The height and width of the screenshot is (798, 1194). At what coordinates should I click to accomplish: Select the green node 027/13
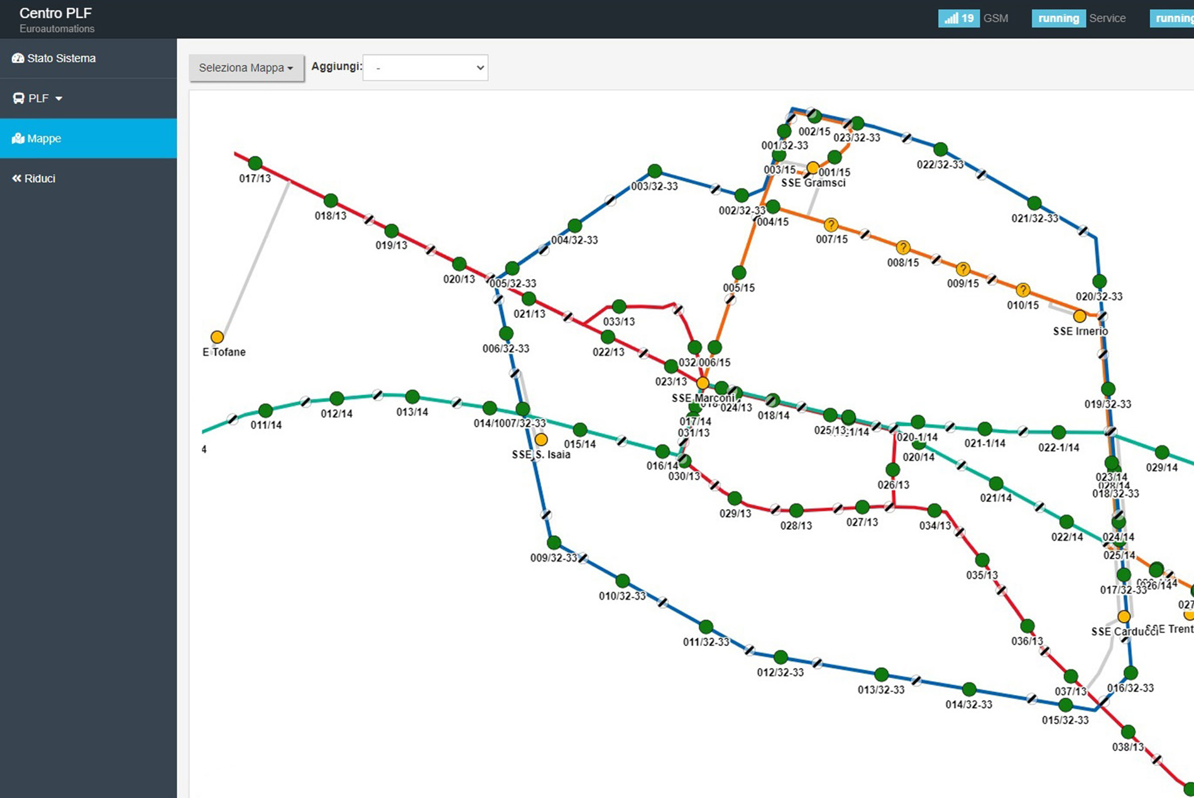(862, 507)
